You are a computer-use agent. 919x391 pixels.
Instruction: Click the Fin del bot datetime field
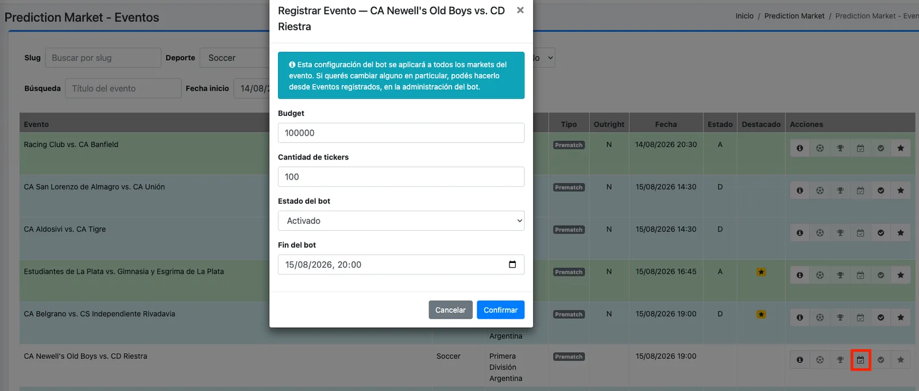[x=401, y=265]
